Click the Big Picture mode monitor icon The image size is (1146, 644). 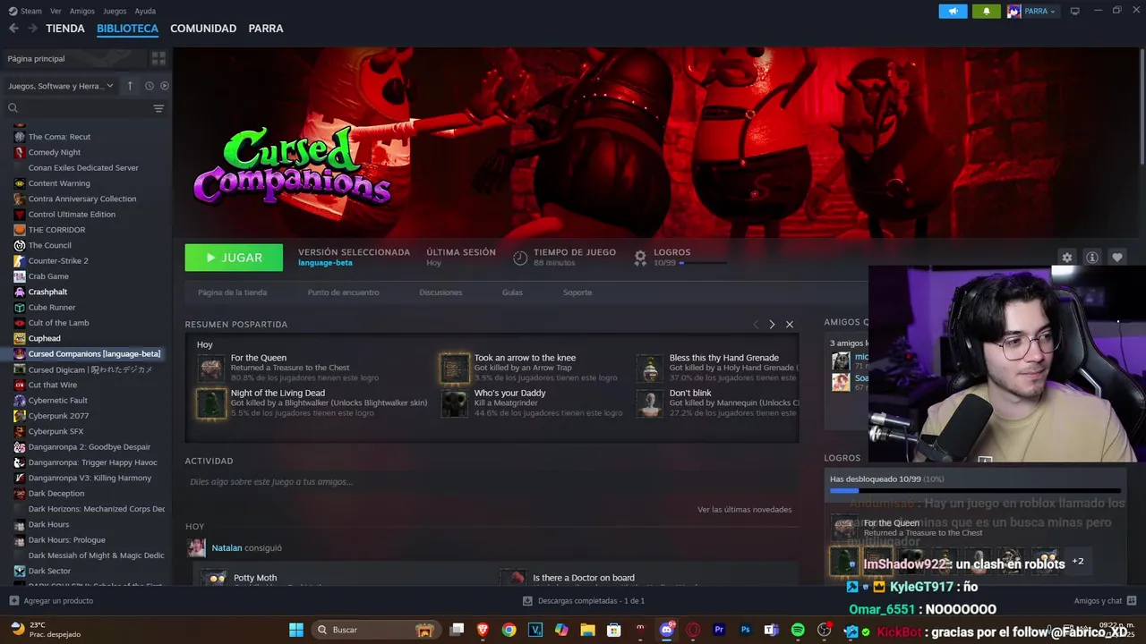tap(1074, 11)
